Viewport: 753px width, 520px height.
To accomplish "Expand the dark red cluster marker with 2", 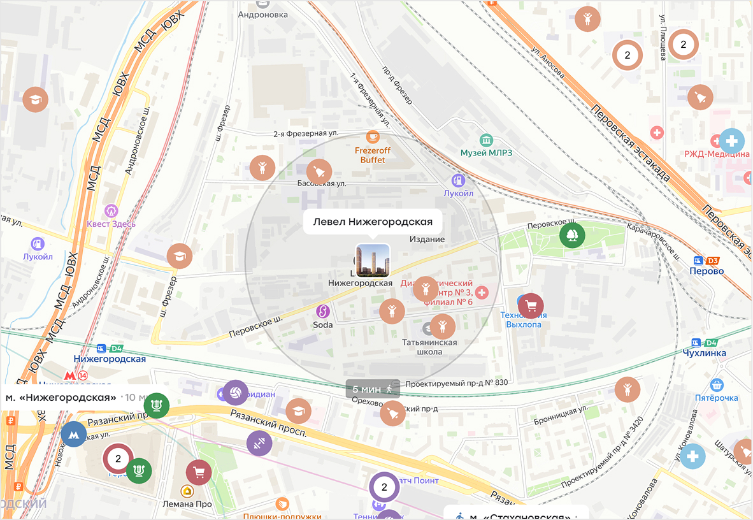I will [118, 459].
